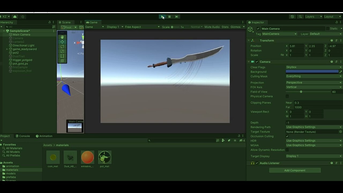This screenshot has height=193, width=343.
Task: Uncheck the Main Camera active checkbox
Action: [258, 29]
